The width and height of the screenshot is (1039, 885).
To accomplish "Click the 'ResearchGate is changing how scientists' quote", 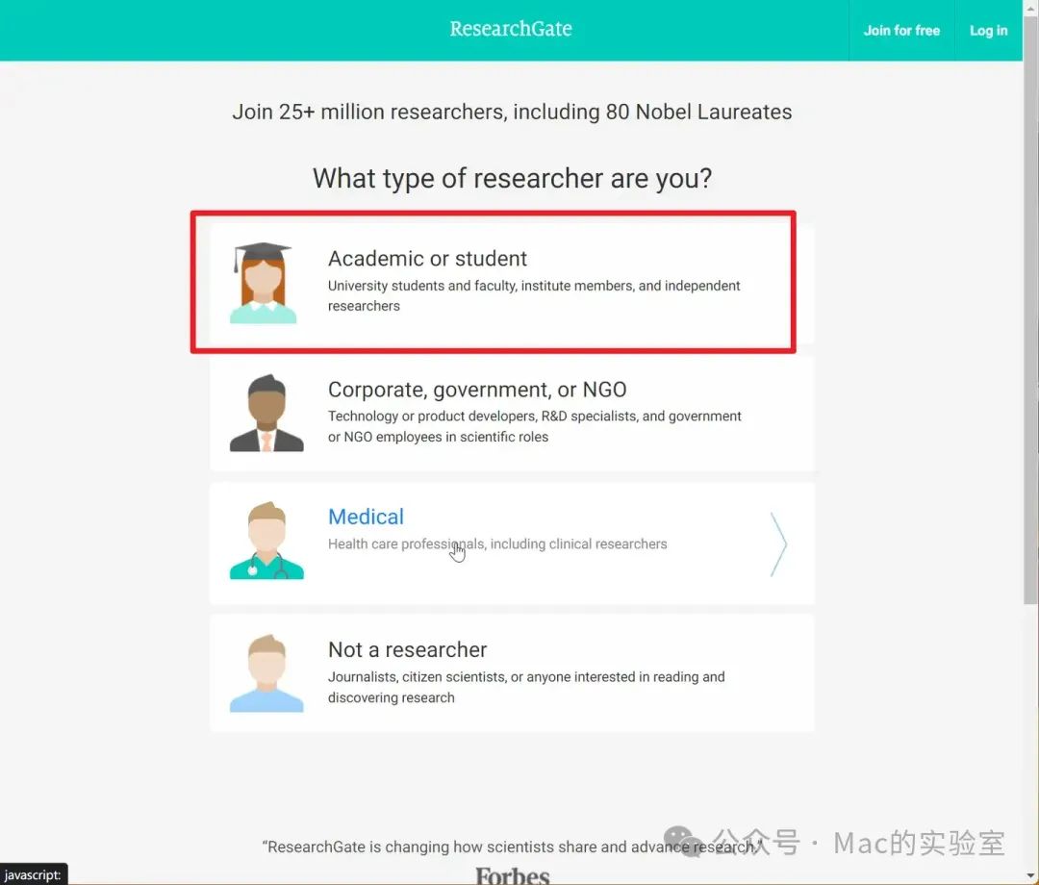I will 512,847.
